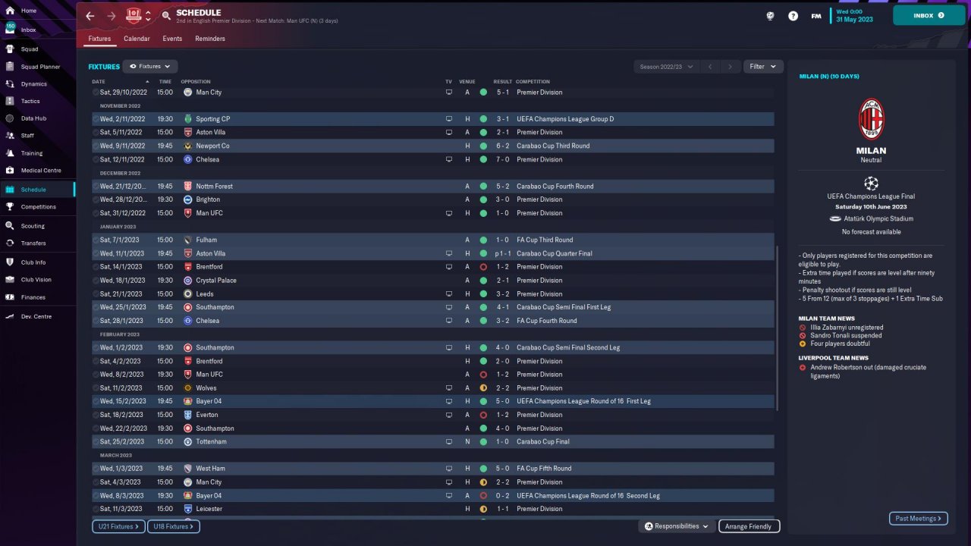Screen dimensions: 971x546
Task: Open the Medical Centre
Action: [41, 171]
